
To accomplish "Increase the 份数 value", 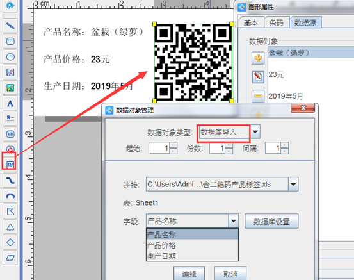I will 229,145.
